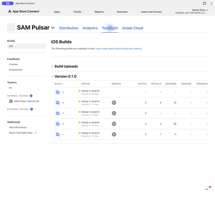Click the sessions value 15
215x213 pixels.
click(x=175, y=103)
